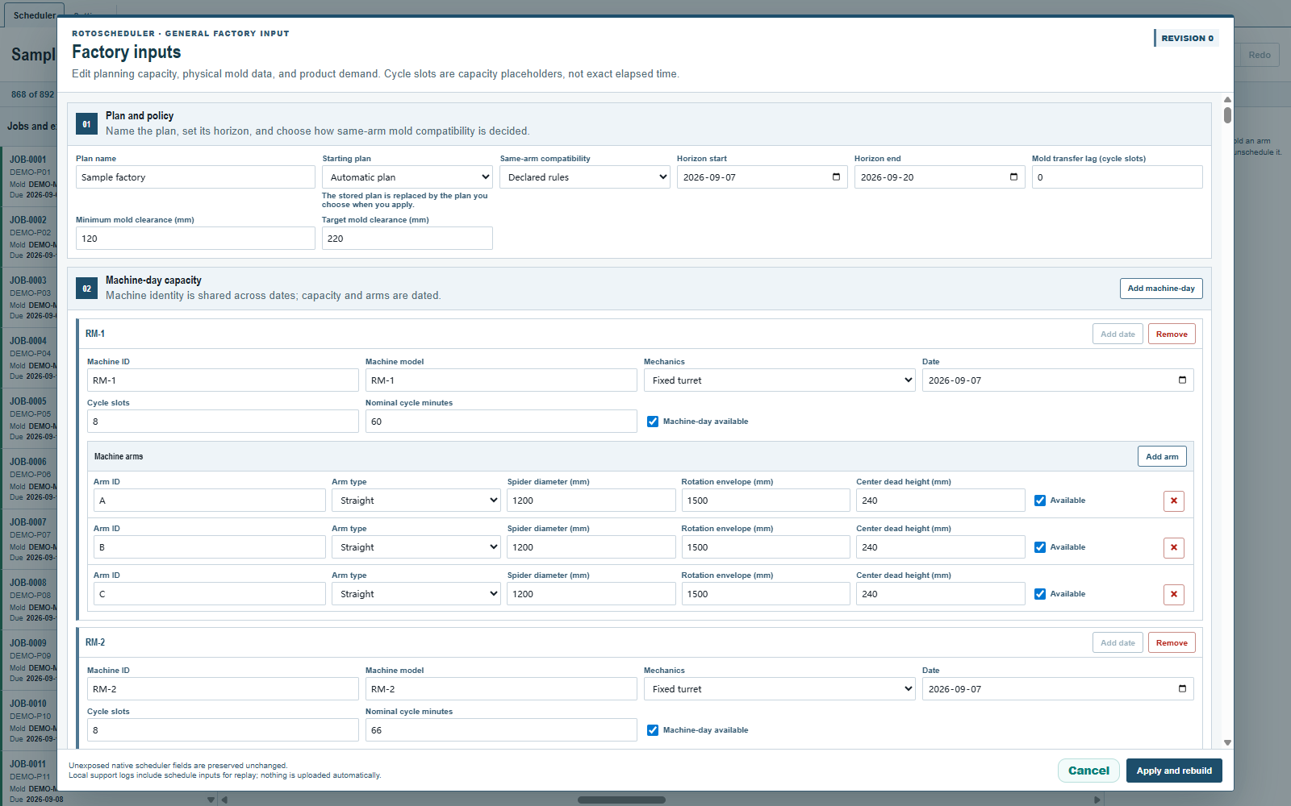Toggle RM-2 Machine-day available checkbox

653,730
